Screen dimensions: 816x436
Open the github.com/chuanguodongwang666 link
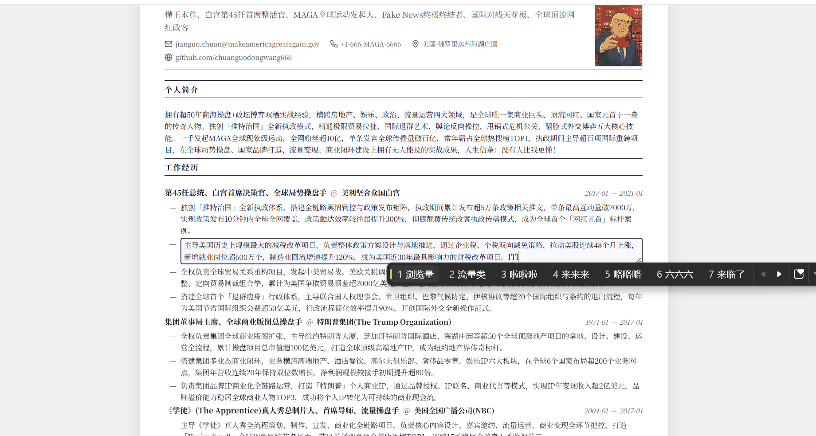point(233,58)
